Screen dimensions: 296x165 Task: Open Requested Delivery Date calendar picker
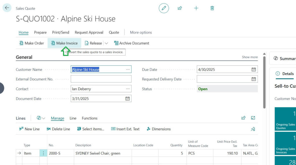pyautogui.click(x=254, y=79)
